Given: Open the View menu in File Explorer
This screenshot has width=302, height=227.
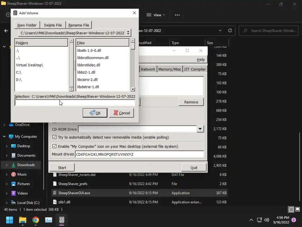Looking at the screenshot, I should tap(156, 15).
